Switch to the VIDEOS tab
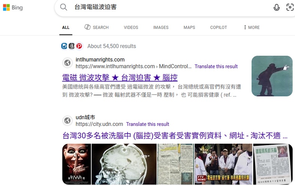Image resolution: width=295 pixels, height=186 pixels. 131,27
